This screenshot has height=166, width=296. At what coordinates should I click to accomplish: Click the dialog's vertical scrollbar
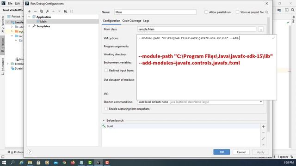(268, 74)
